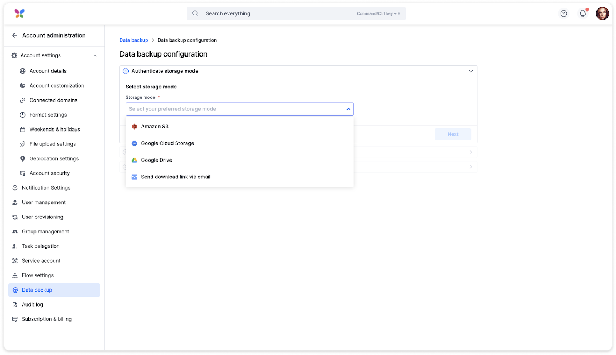Focus the Search everything field
The width and height of the screenshot is (616, 355).
pyautogui.click(x=296, y=13)
